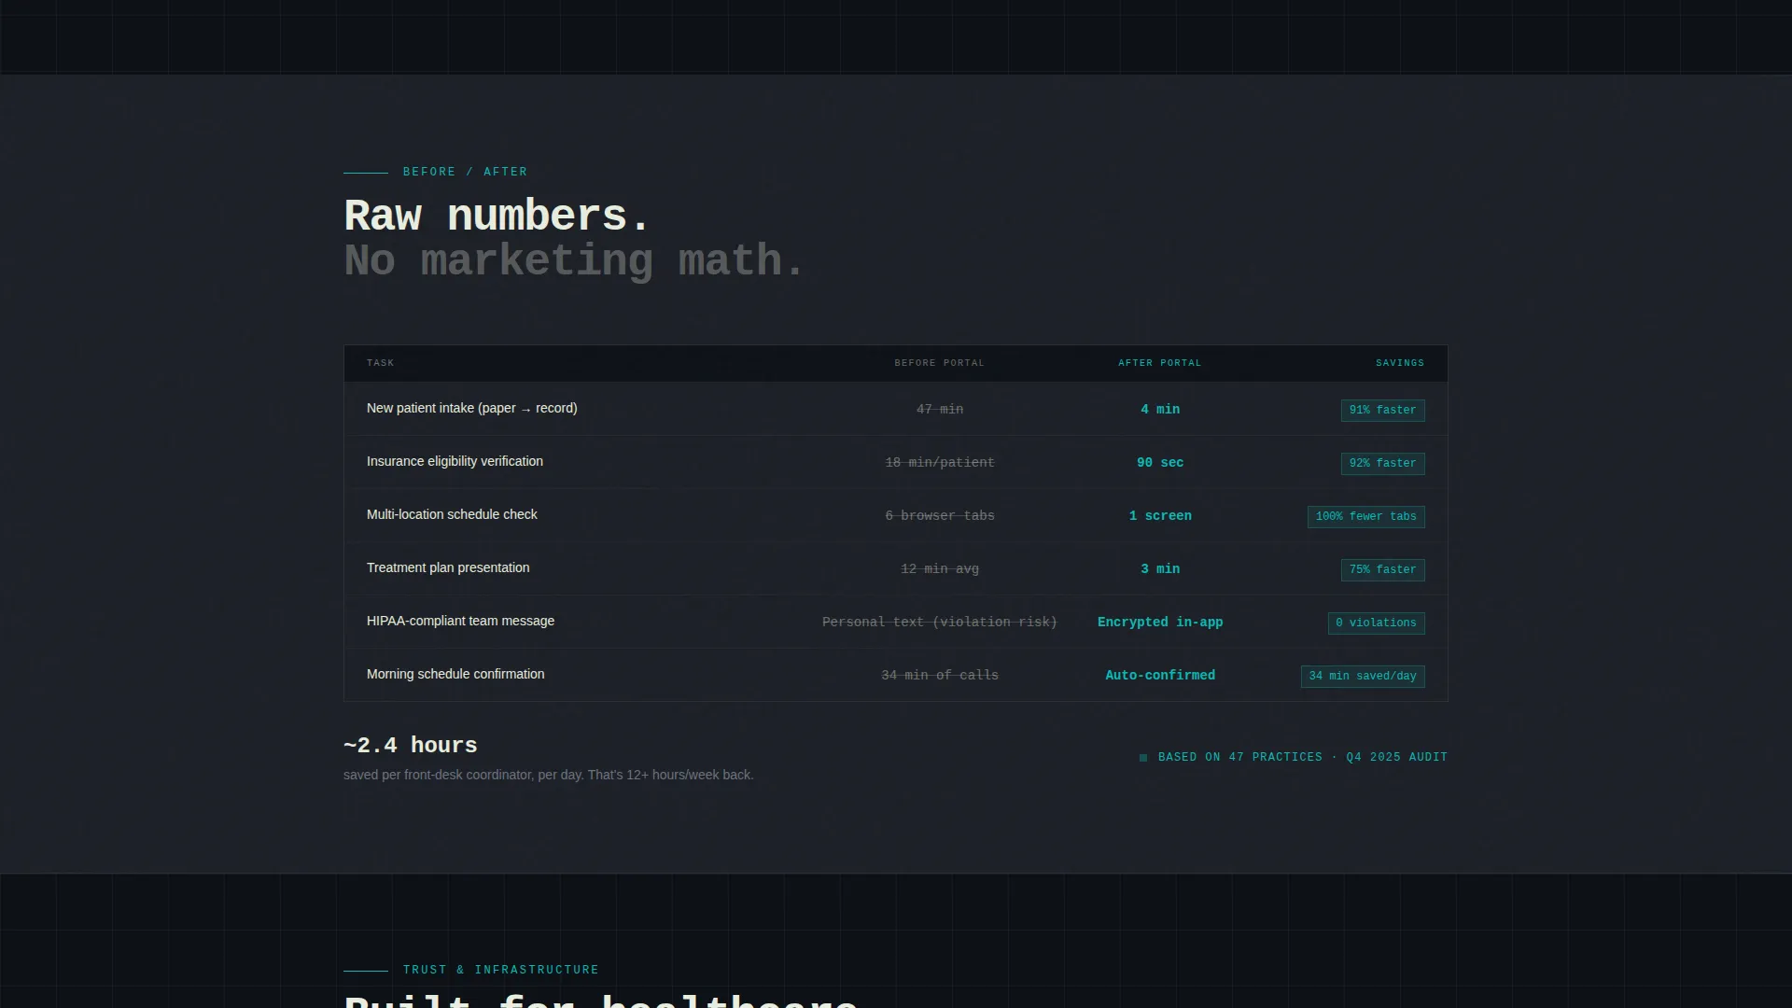Click the TASK column header
This screenshot has height=1008, width=1792.
[x=381, y=363]
